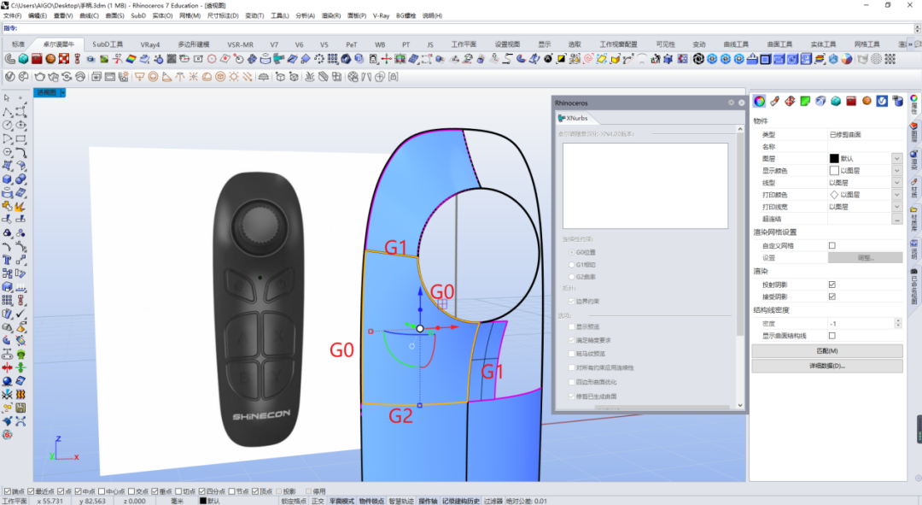922x505 pixels.
Task: Expand the toolbar tabs overflow chevron
Action: pyautogui.click(x=910, y=44)
